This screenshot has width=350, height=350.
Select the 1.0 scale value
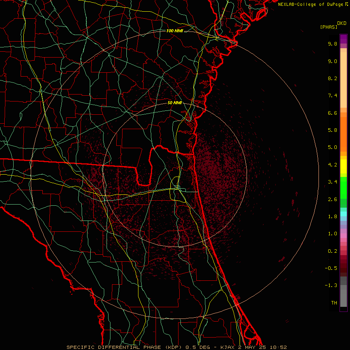point(332,234)
